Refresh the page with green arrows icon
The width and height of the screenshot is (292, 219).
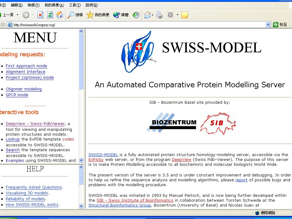tap(50, 15)
